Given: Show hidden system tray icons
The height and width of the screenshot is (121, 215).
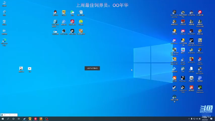Looking at the screenshot, I should pos(189,119).
